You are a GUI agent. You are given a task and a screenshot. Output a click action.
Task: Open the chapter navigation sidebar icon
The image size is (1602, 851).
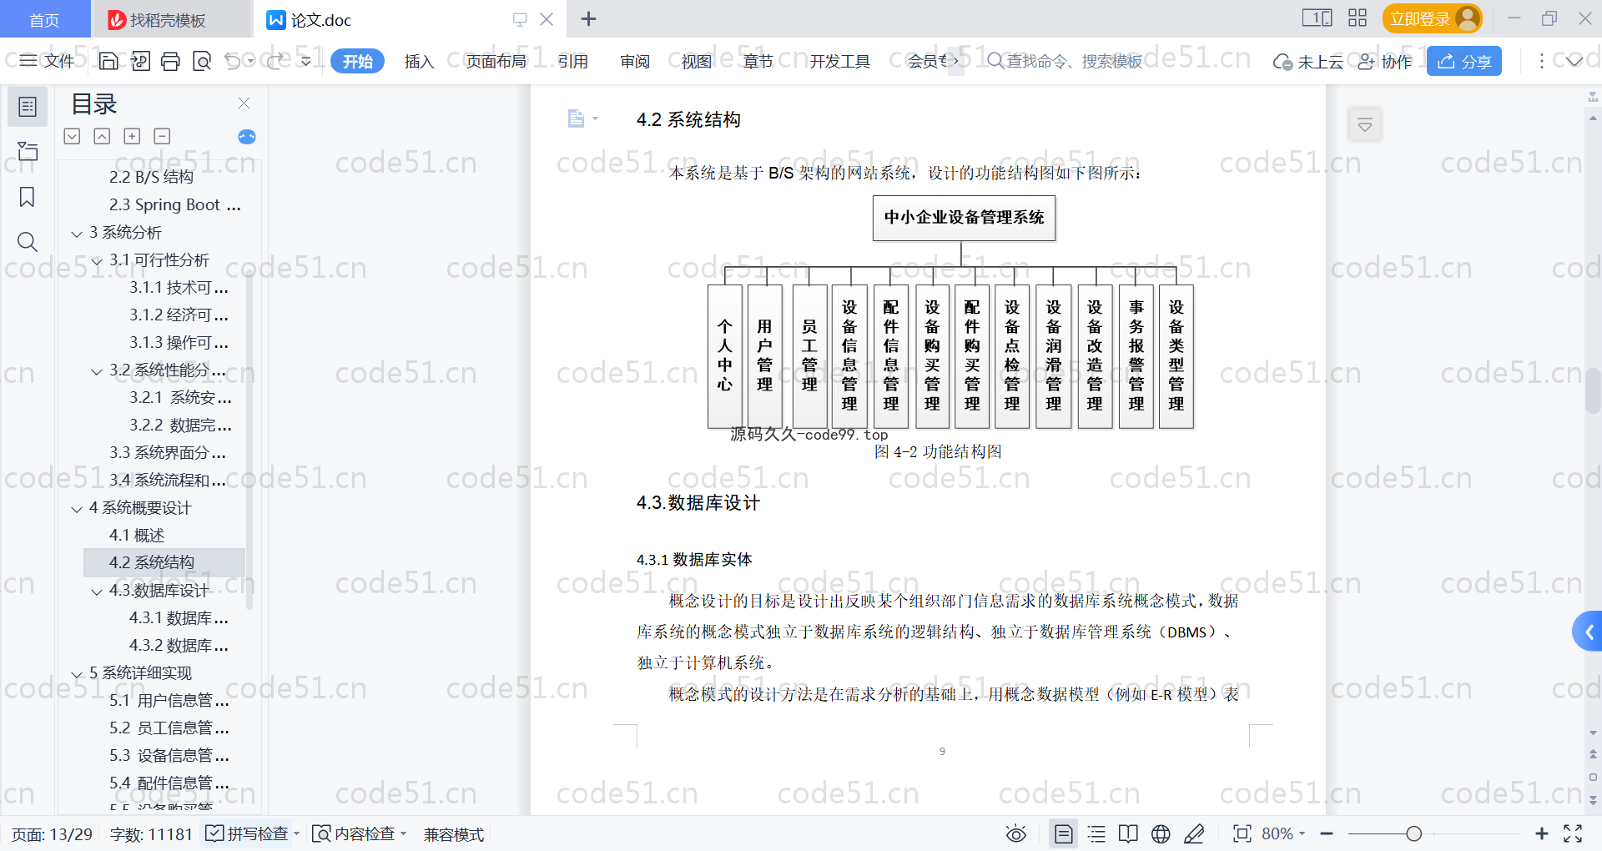(x=28, y=151)
